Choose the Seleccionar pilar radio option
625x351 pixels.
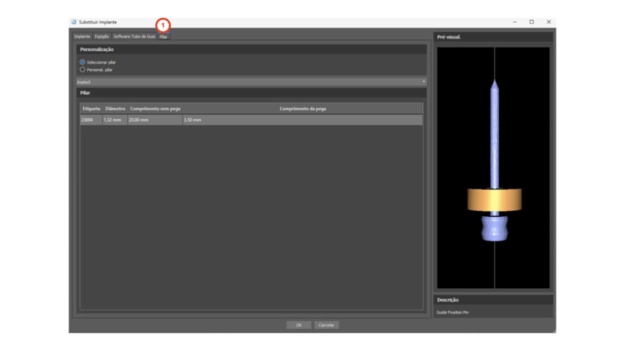(82, 62)
